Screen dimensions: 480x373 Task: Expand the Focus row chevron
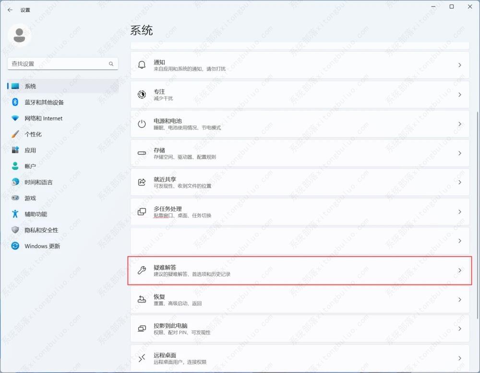click(x=459, y=95)
